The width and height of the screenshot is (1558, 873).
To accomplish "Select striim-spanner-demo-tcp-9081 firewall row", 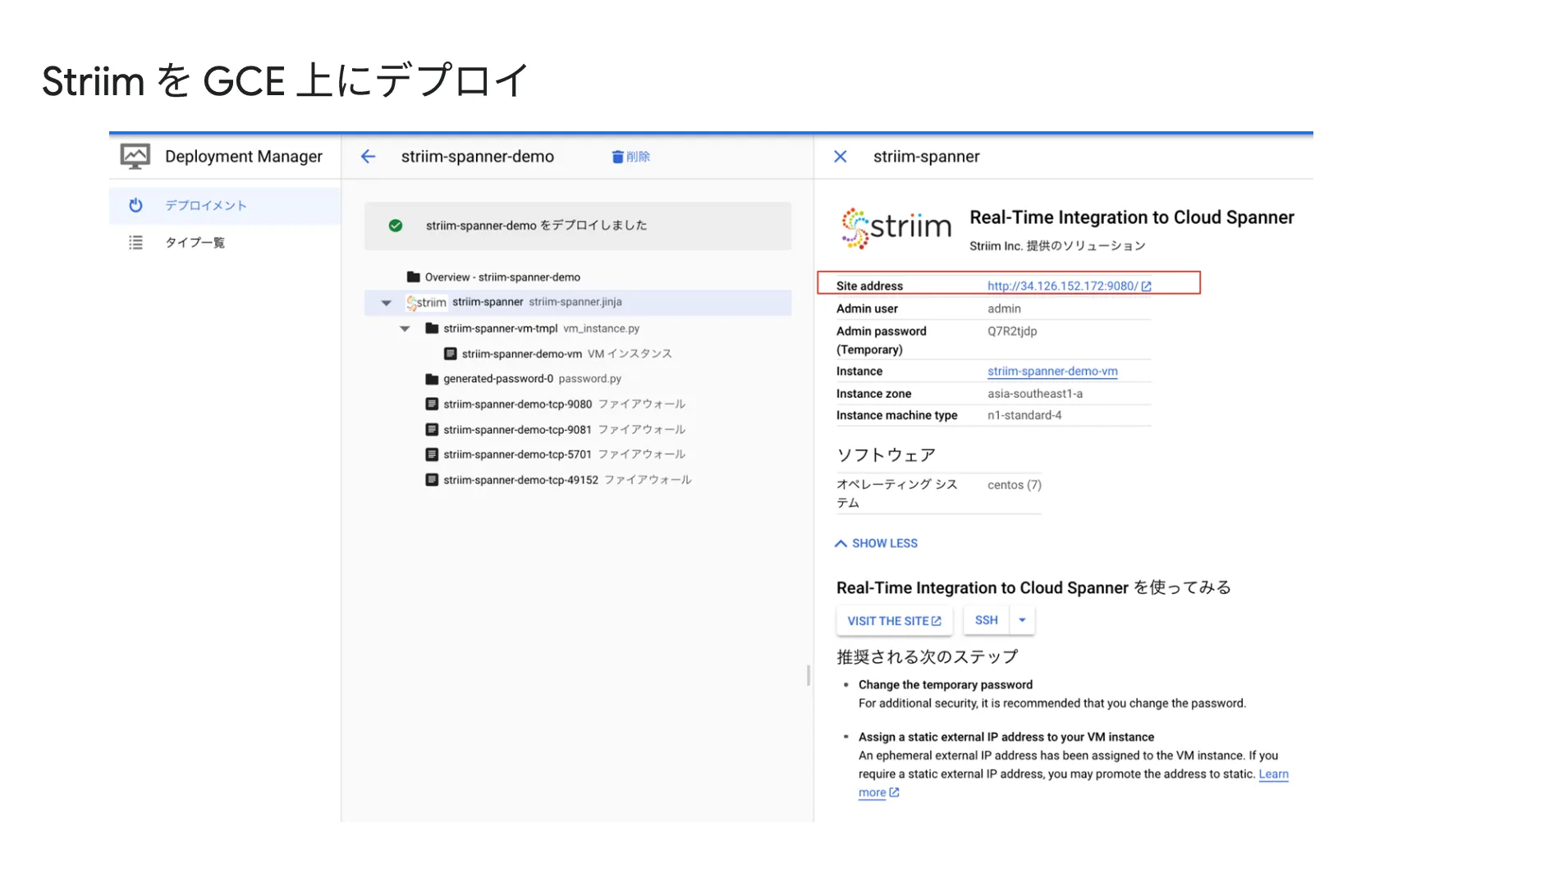I will 578,429.
